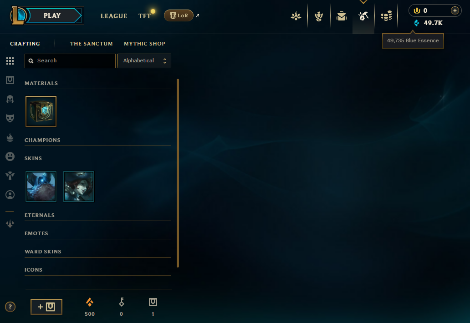Image resolution: width=470 pixels, height=323 pixels.
Task: Open the Clash trophy icon in header
Action: click(x=319, y=16)
